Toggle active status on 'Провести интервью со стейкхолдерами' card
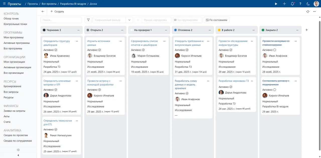The width and height of the screenshot is (321, 158). (275, 50)
